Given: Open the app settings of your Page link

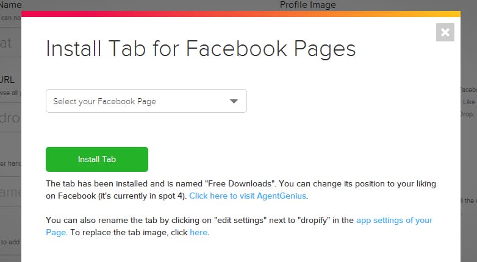Looking at the screenshot, I should pyautogui.click(x=394, y=220).
